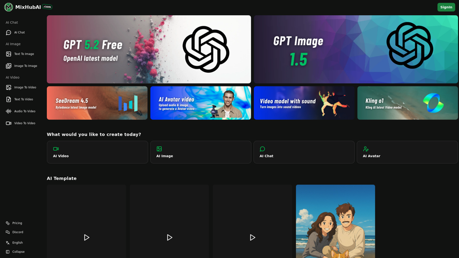Viewport: 459px width, 258px height.
Task: Click the Audio To Video waveform icon
Action: click(x=9, y=111)
